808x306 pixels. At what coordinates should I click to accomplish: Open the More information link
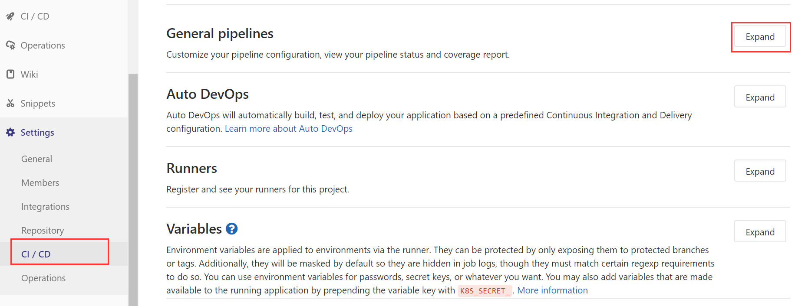[552, 290]
